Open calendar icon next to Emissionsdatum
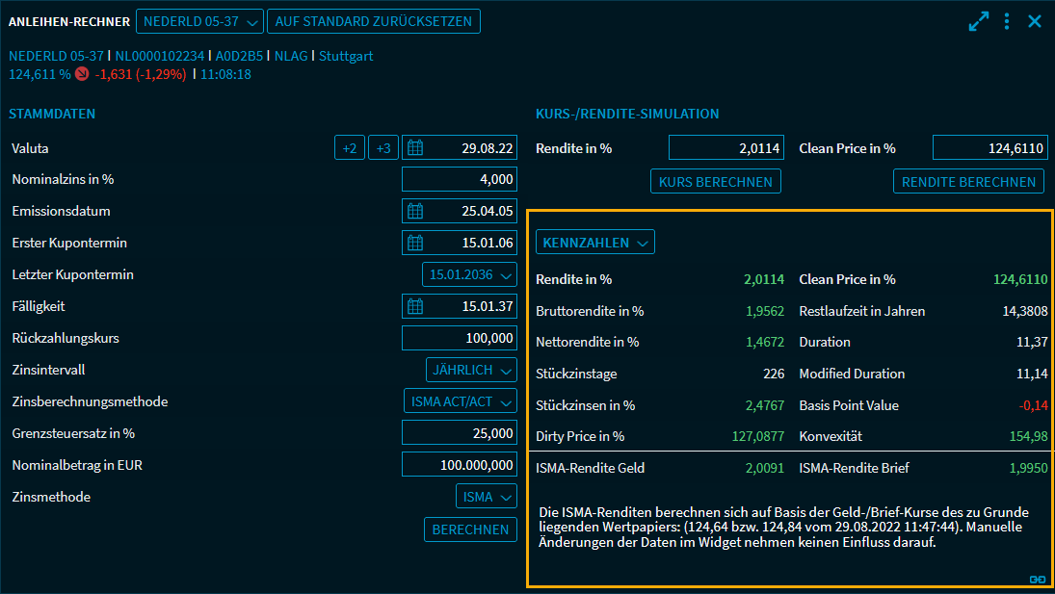 click(x=415, y=211)
